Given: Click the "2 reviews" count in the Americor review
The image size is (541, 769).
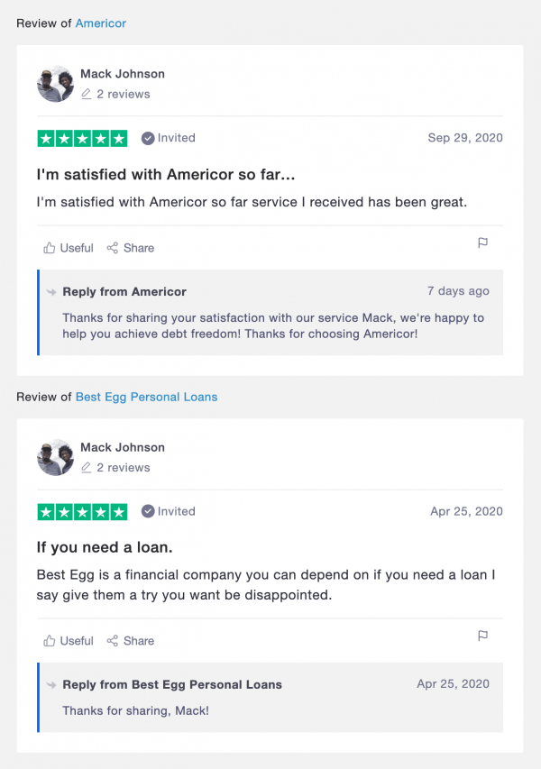Looking at the screenshot, I should point(124,94).
